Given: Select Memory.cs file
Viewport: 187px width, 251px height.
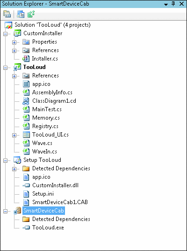Looking at the screenshot, I should coord(46,118).
